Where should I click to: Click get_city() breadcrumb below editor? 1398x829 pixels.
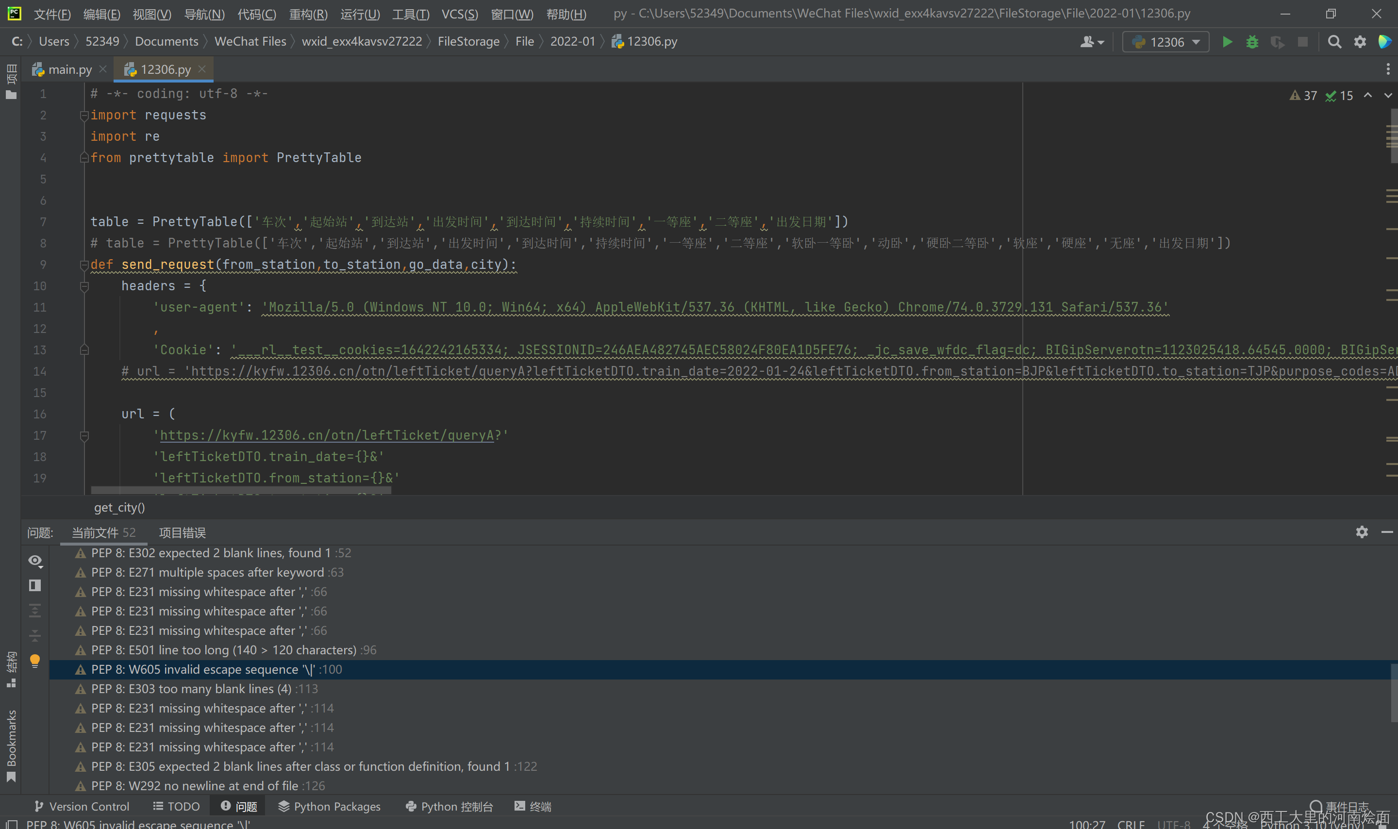pyautogui.click(x=119, y=507)
